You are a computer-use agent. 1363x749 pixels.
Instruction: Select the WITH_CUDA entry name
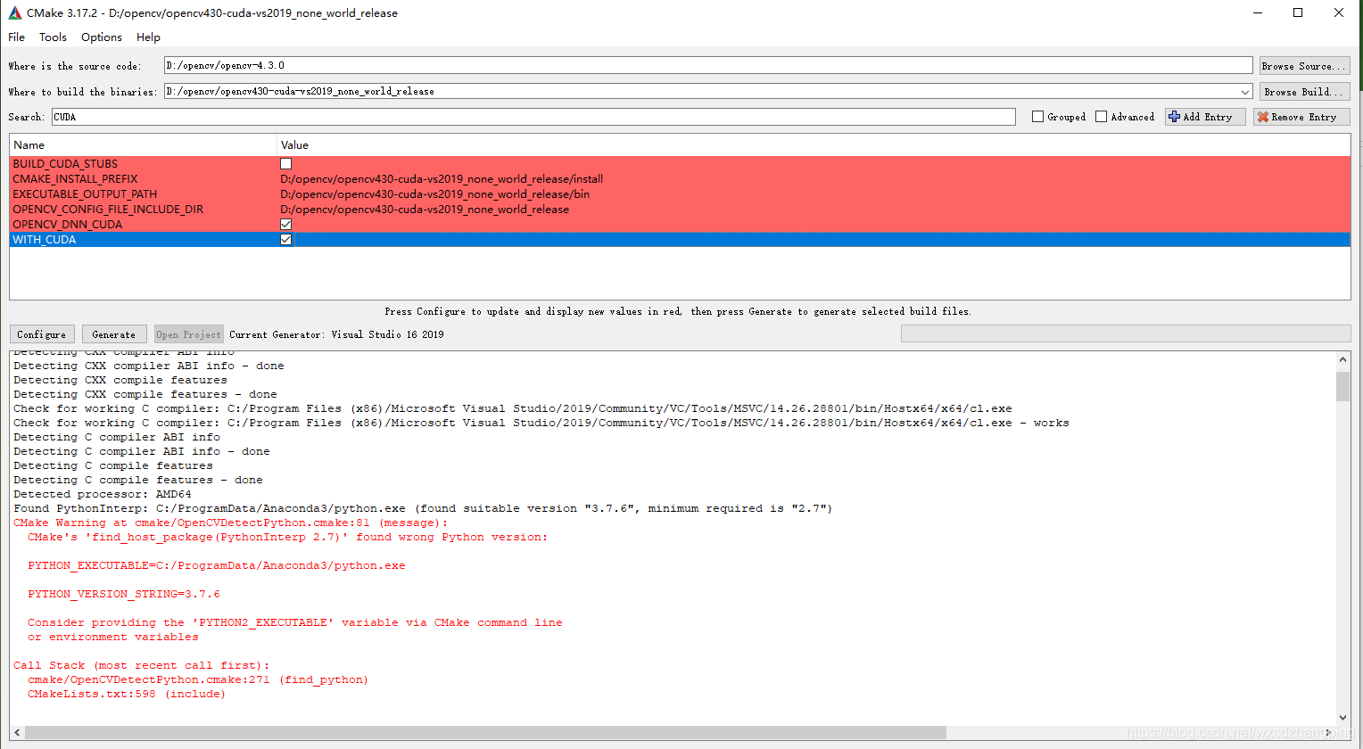click(45, 240)
